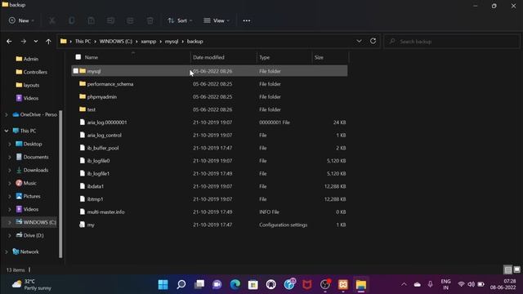Click WINDOWS (C:) in breadcrumb path
523x294 pixels.
[x=116, y=42]
